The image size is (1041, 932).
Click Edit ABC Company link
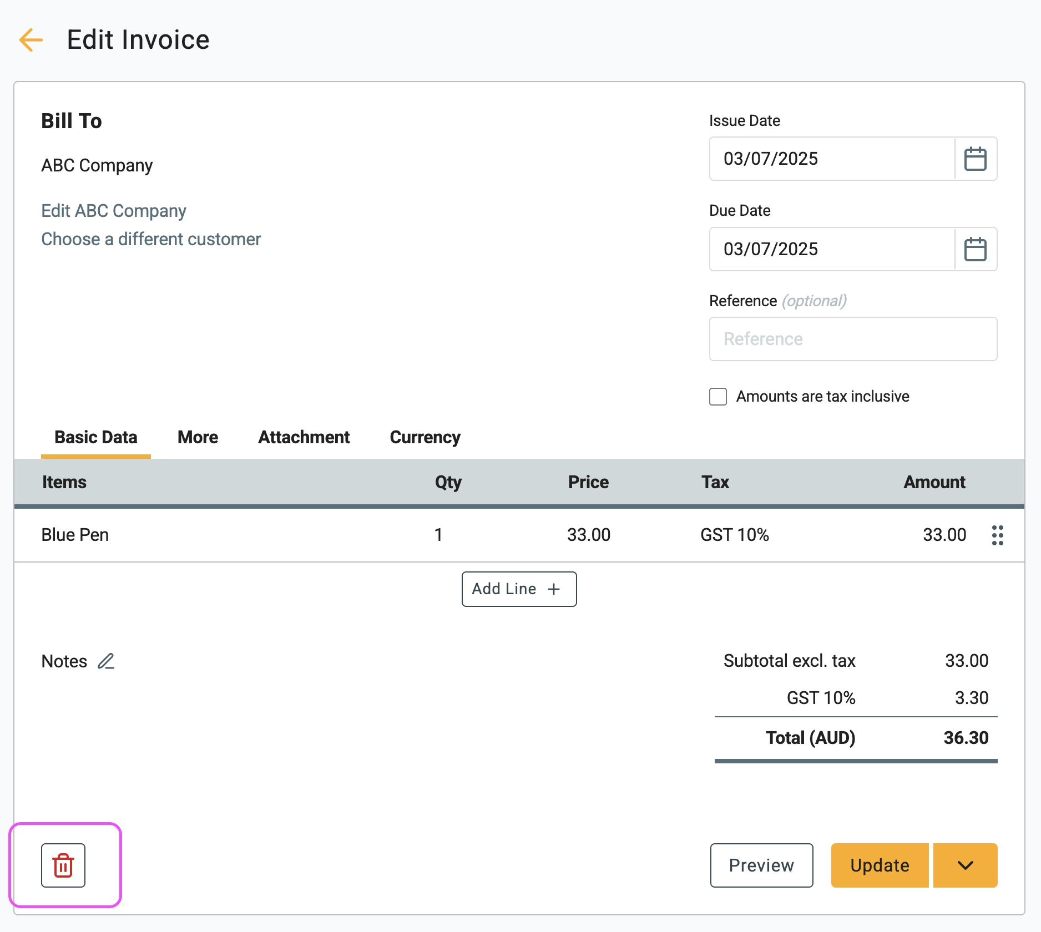(114, 211)
